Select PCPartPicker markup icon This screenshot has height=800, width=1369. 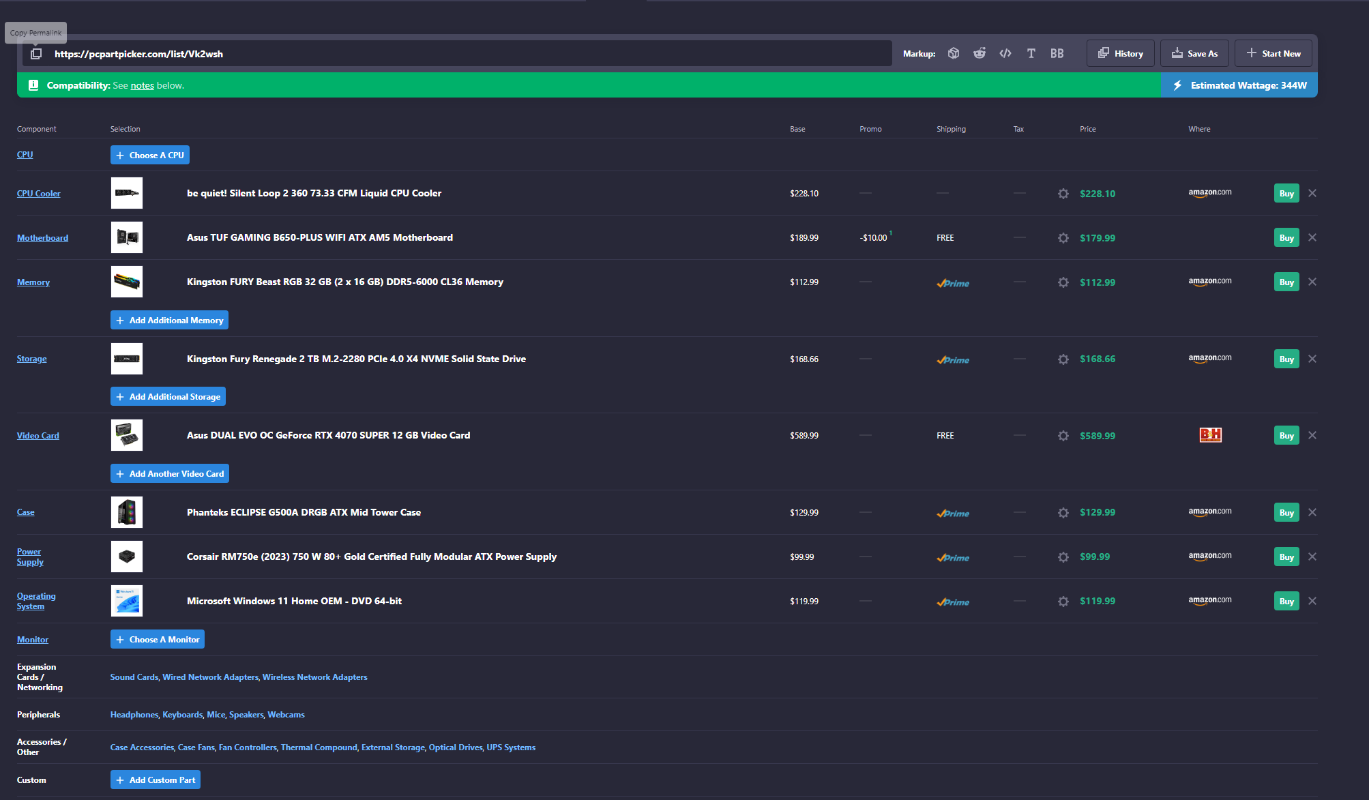click(x=954, y=53)
